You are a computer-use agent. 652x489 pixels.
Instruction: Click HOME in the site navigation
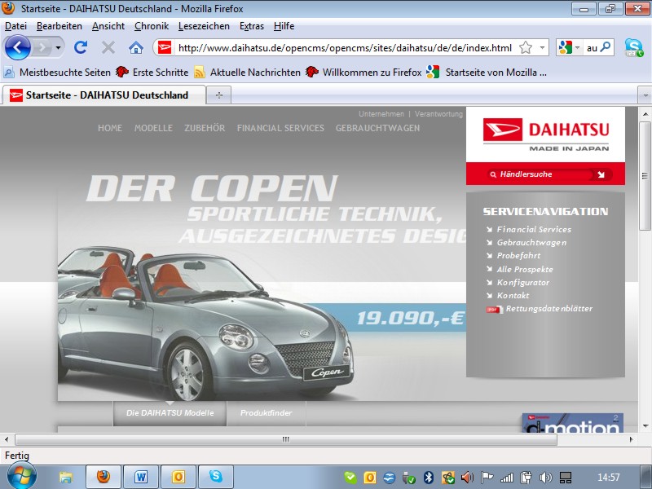pos(110,128)
